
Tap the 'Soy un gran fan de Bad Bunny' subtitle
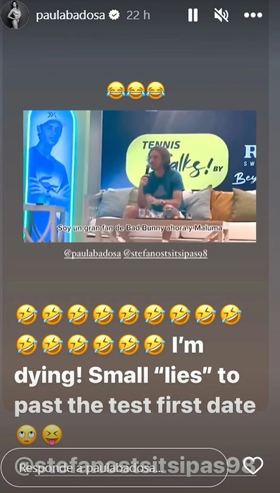pyautogui.click(x=140, y=229)
